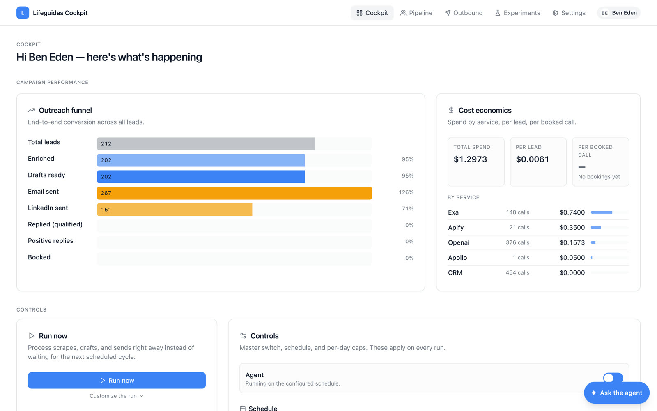Click the Outbound paper plane icon
The image size is (657, 411).
point(448,13)
